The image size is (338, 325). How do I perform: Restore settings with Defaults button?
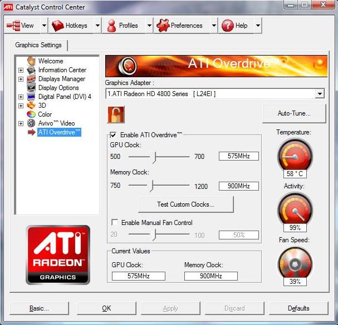298,308
